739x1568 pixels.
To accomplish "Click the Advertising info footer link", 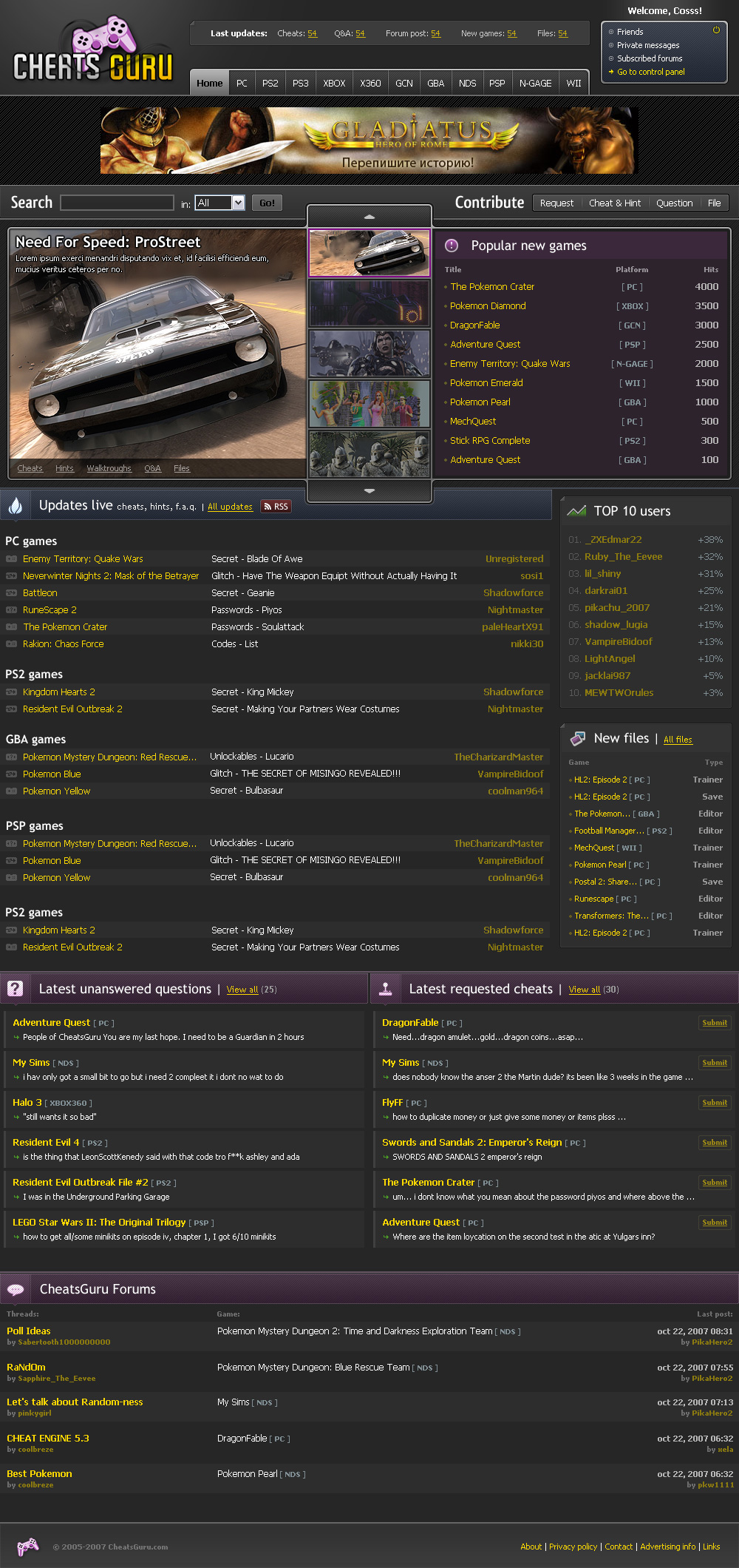I will (x=667, y=1547).
